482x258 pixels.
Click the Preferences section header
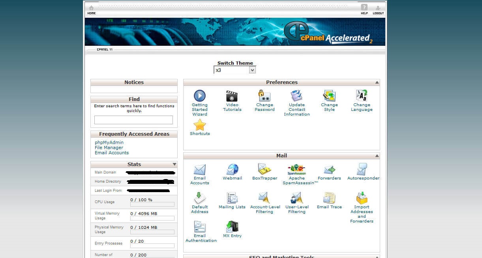tap(281, 82)
